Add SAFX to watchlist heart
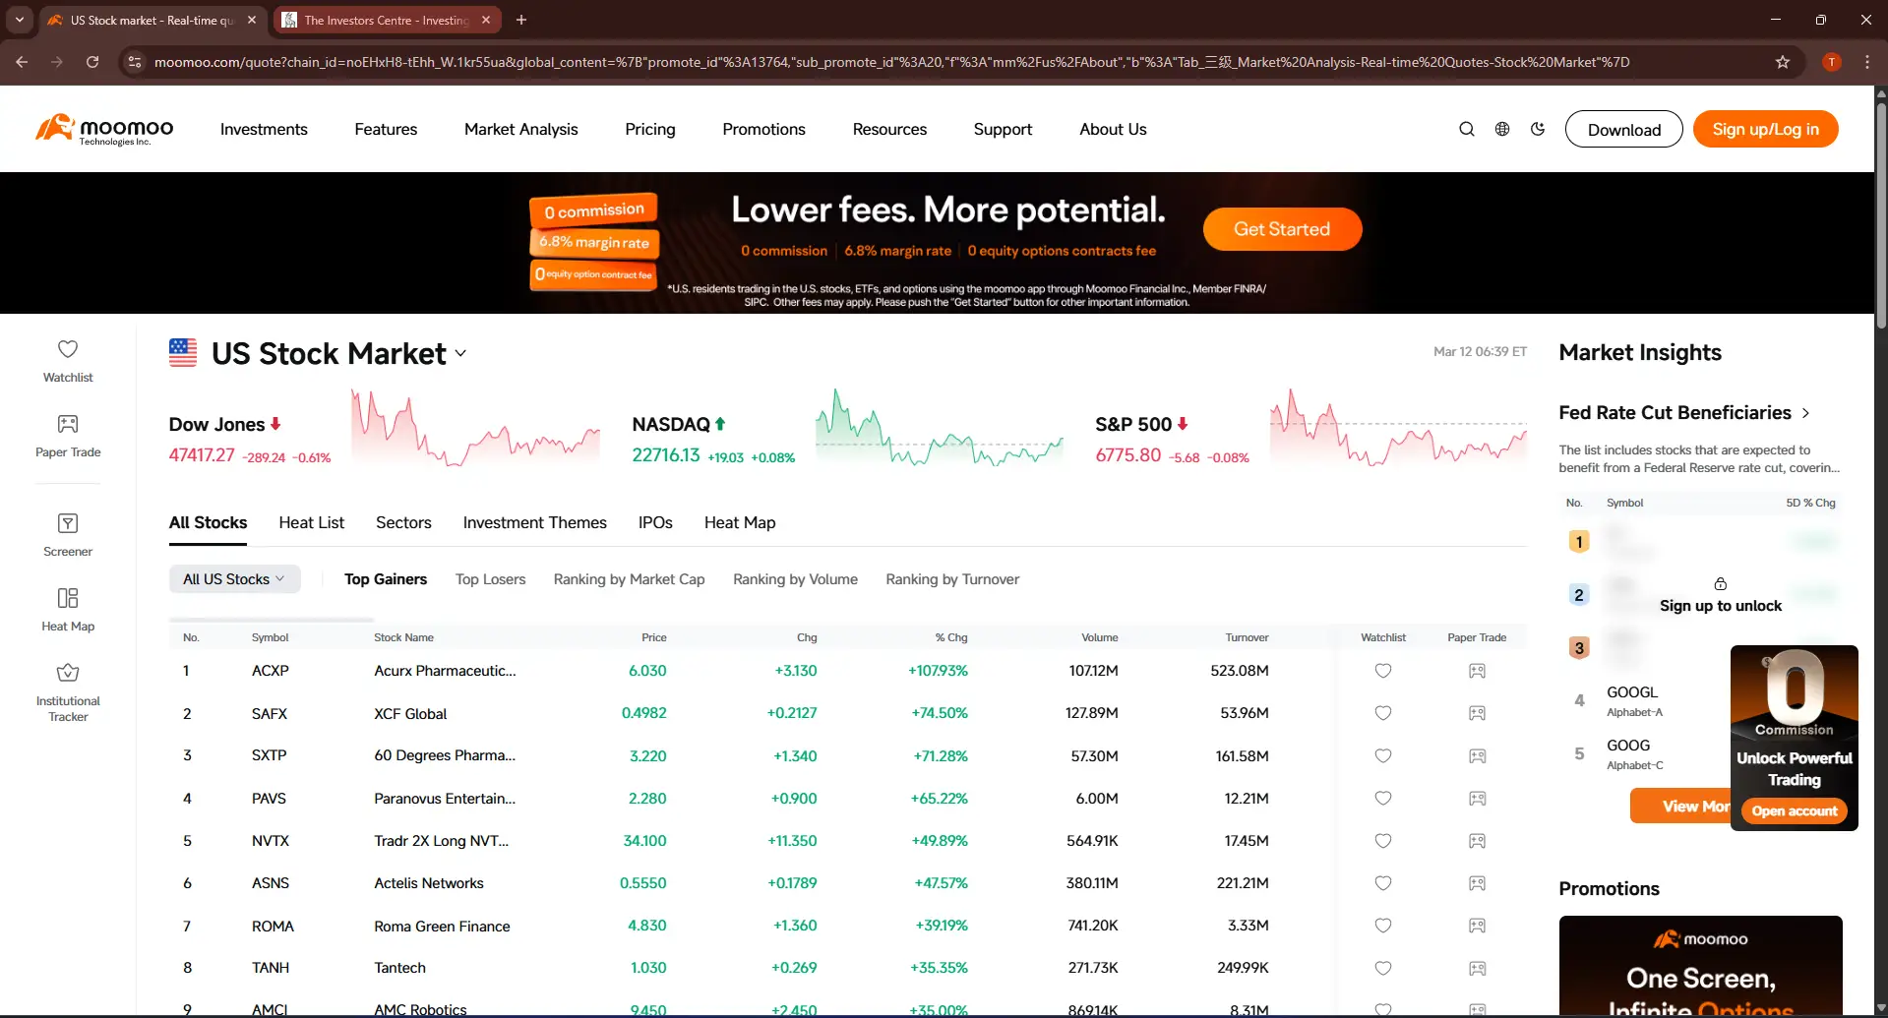Screen dimensions: 1888x1018 1382,713
